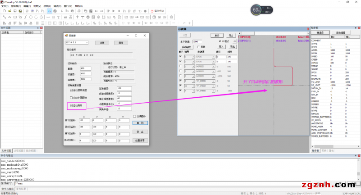Click the oscilloscope waveform toolbar icon
361x195 pixels.
click(49, 11)
